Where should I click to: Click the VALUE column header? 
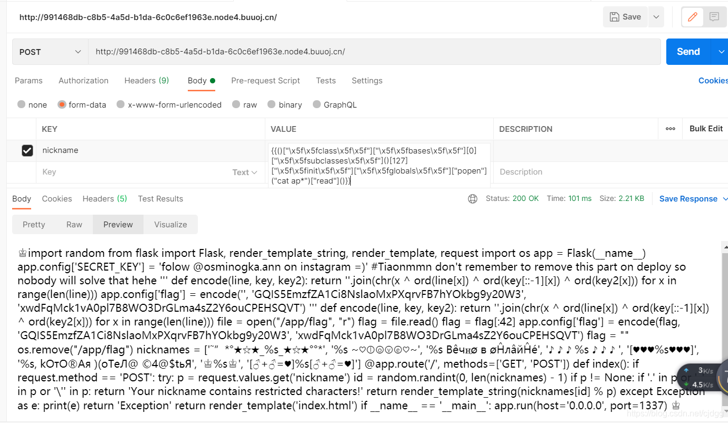point(283,129)
